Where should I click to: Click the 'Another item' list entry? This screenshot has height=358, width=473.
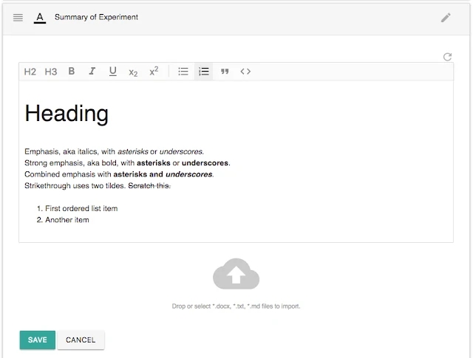pyautogui.click(x=67, y=220)
